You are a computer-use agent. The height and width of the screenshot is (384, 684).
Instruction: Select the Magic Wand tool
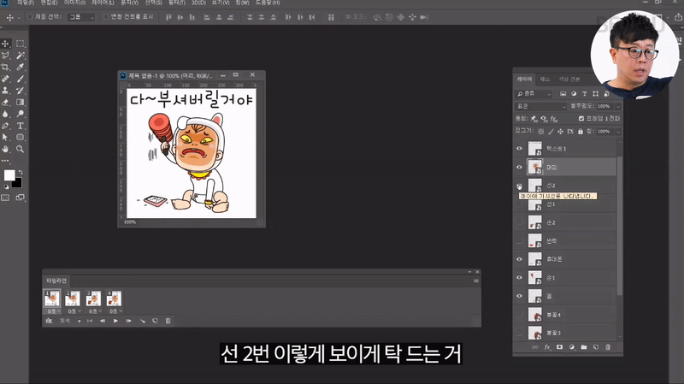pos(20,56)
